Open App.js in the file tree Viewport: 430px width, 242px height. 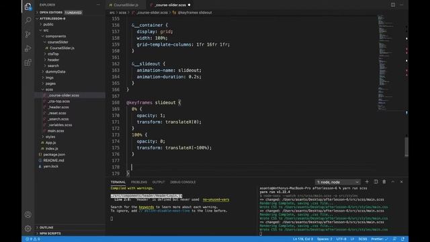50,143
